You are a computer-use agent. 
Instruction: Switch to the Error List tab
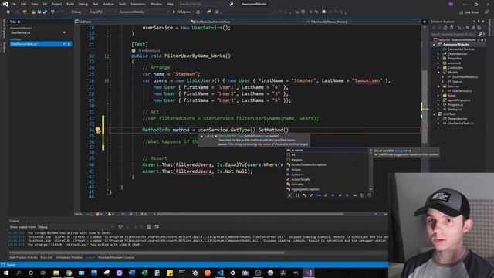tap(46, 257)
